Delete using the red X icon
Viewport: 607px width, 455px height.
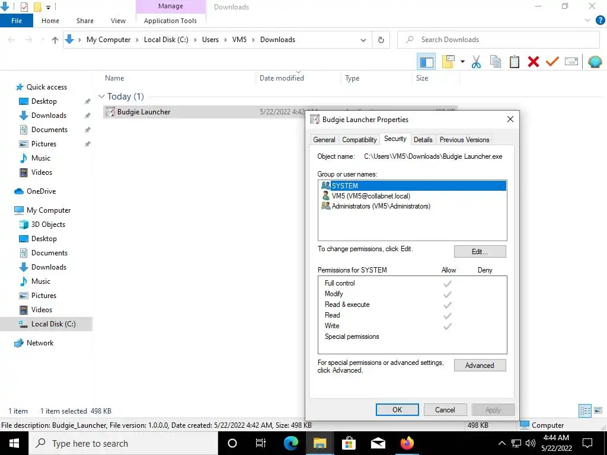click(533, 62)
